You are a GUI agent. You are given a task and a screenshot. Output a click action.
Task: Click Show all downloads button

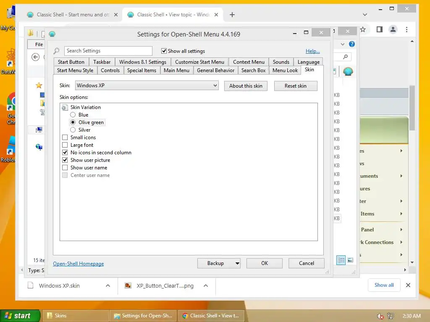[x=384, y=285]
